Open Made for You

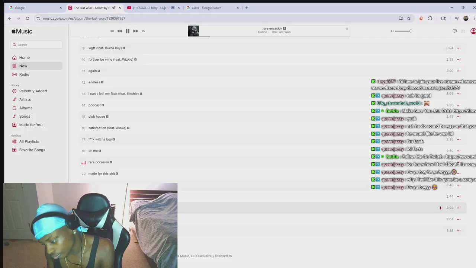[x=36, y=125]
